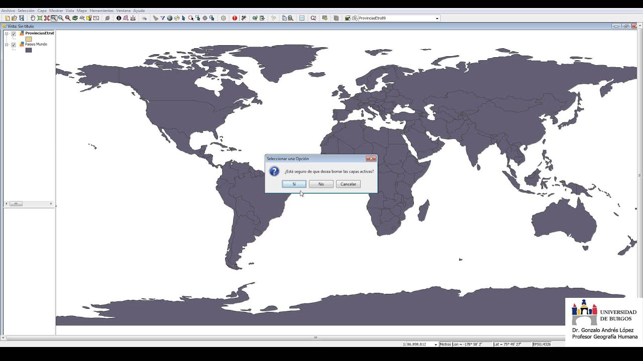Click the Open project folder icon
Viewport: 643px width, 361px height.
click(x=14, y=18)
